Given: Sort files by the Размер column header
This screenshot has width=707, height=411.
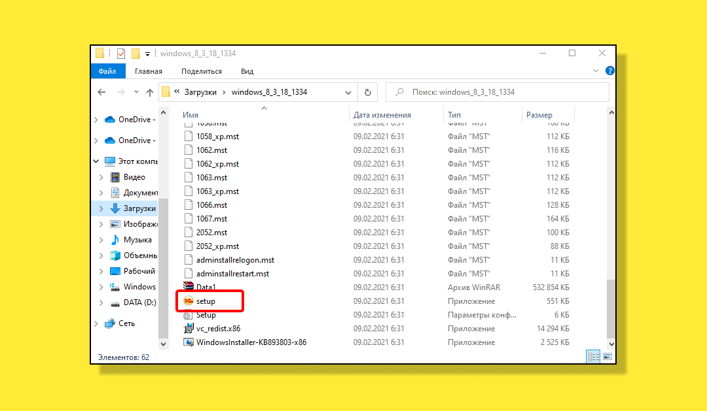Looking at the screenshot, I should click(539, 115).
